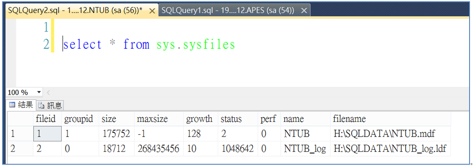Open the 訊息 messages tab

tap(50, 105)
